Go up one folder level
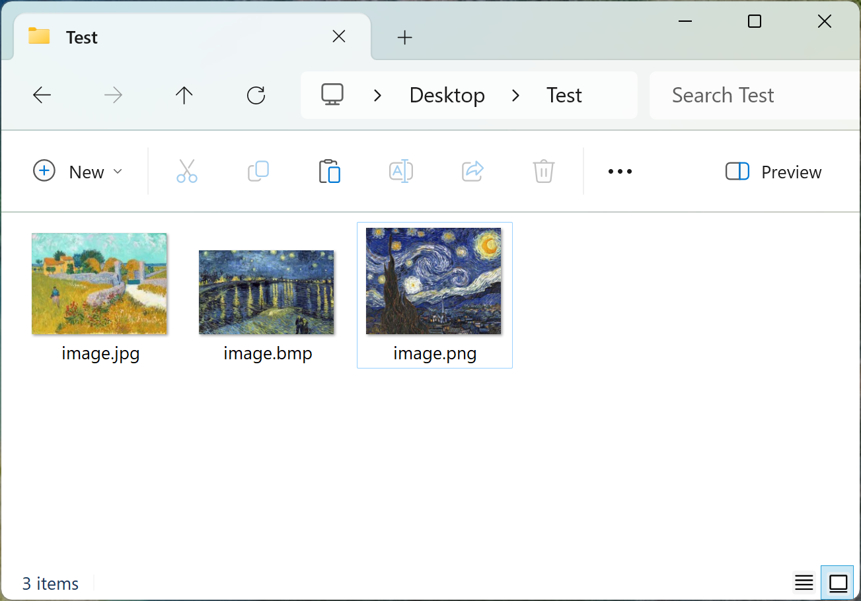 (x=184, y=96)
